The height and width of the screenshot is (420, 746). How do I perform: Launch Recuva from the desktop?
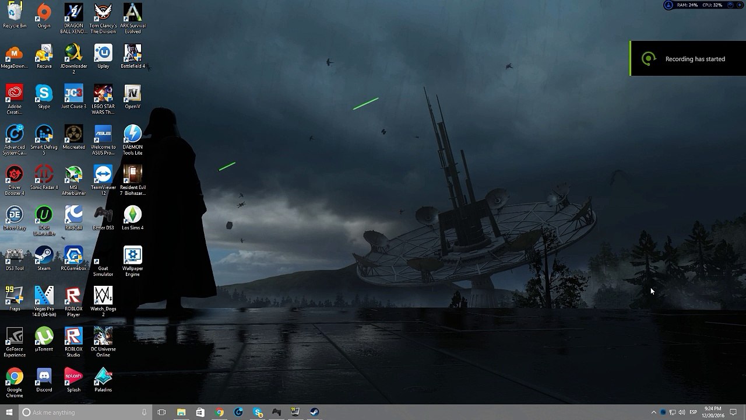pyautogui.click(x=44, y=57)
